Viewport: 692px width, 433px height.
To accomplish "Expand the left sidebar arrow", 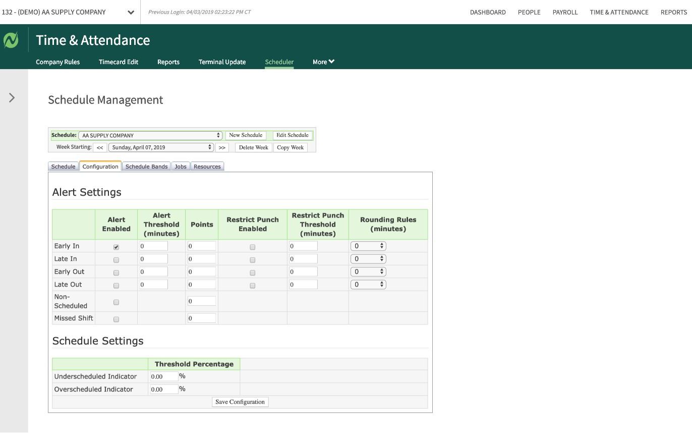I will [12, 98].
